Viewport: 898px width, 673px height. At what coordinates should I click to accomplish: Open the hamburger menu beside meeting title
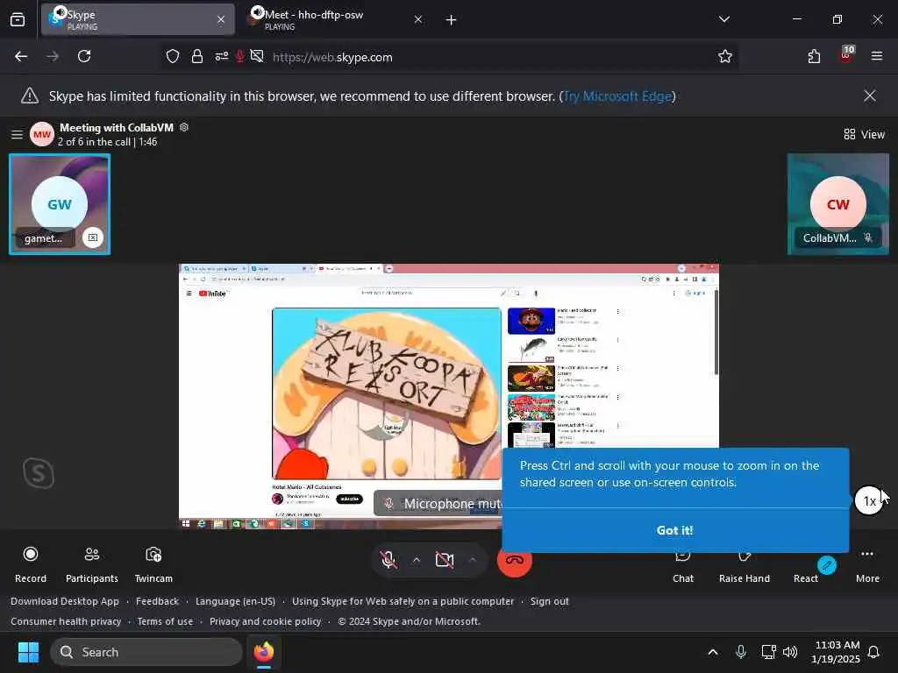[x=17, y=134]
